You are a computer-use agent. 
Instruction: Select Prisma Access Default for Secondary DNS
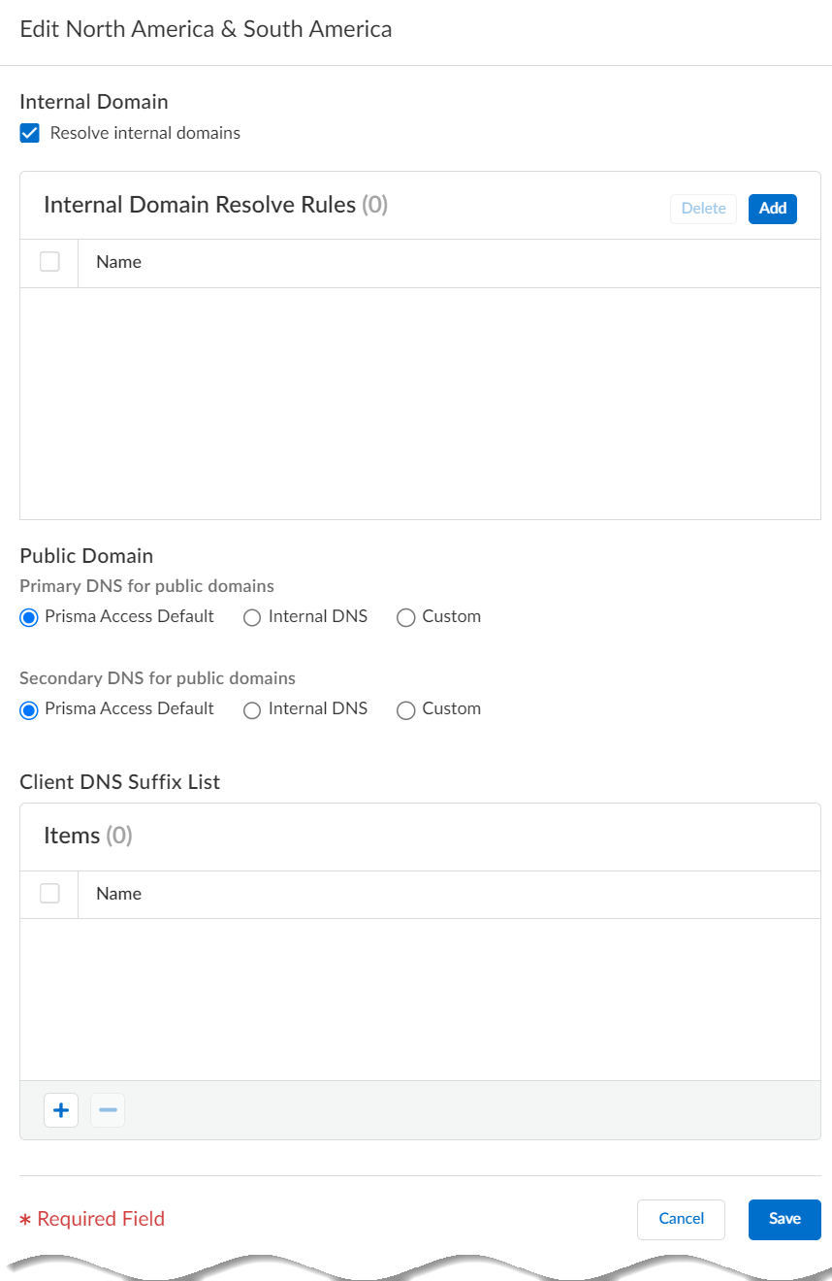(29, 709)
